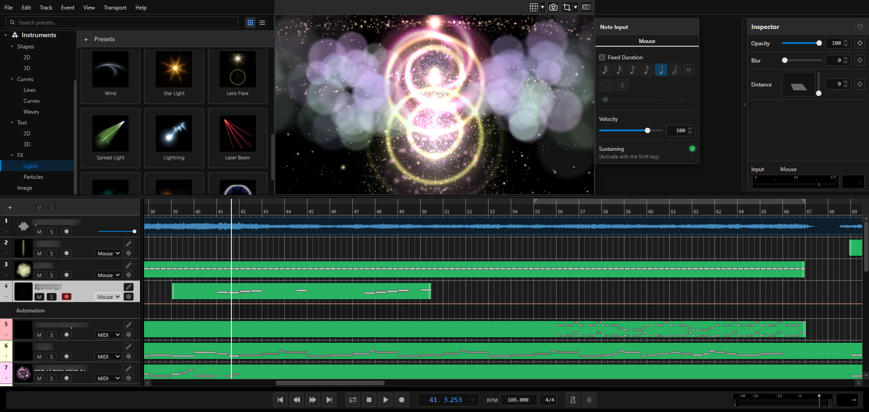Image resolution: width=869 pixels, height=412 pixels.
Task: Solo track 3
Action: [x=52, y=275]
